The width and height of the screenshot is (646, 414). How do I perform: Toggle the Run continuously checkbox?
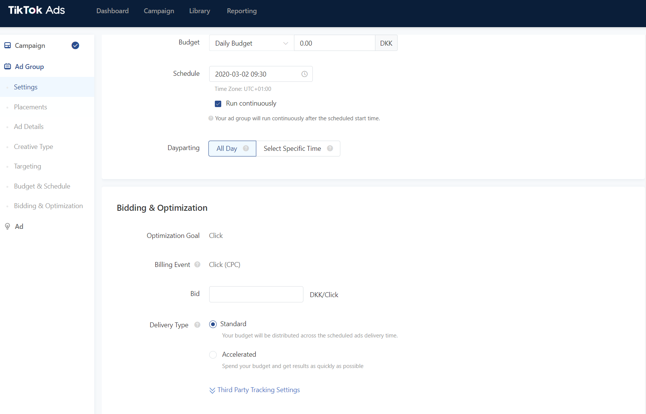(x=218, y=103)
